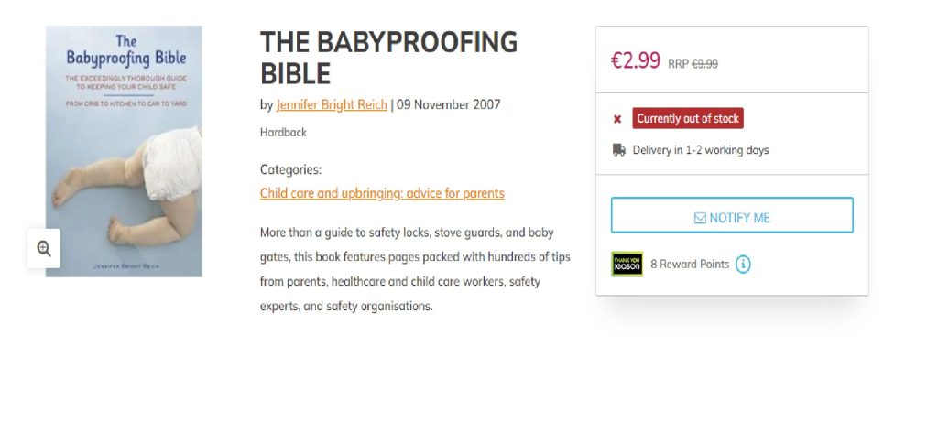Image resolution: width=938 pixels, height=422 pixels.
Task: Click the struck-through €9.99 RRP price
Action: (x=704, y=64)
